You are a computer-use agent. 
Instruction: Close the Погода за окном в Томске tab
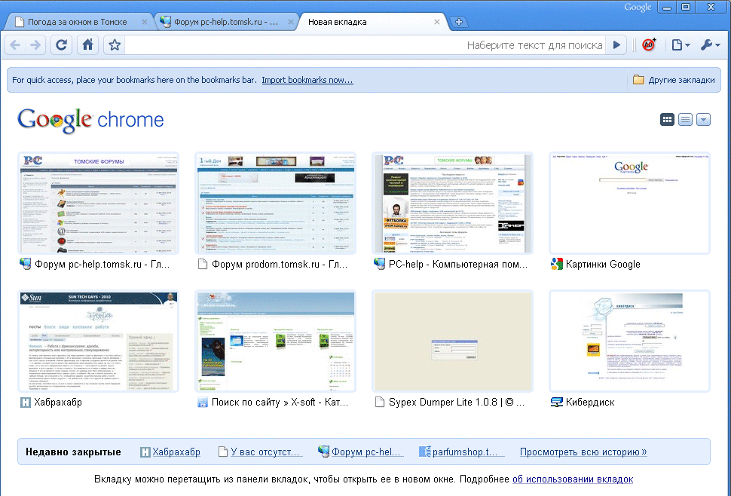tap(145, 22)
